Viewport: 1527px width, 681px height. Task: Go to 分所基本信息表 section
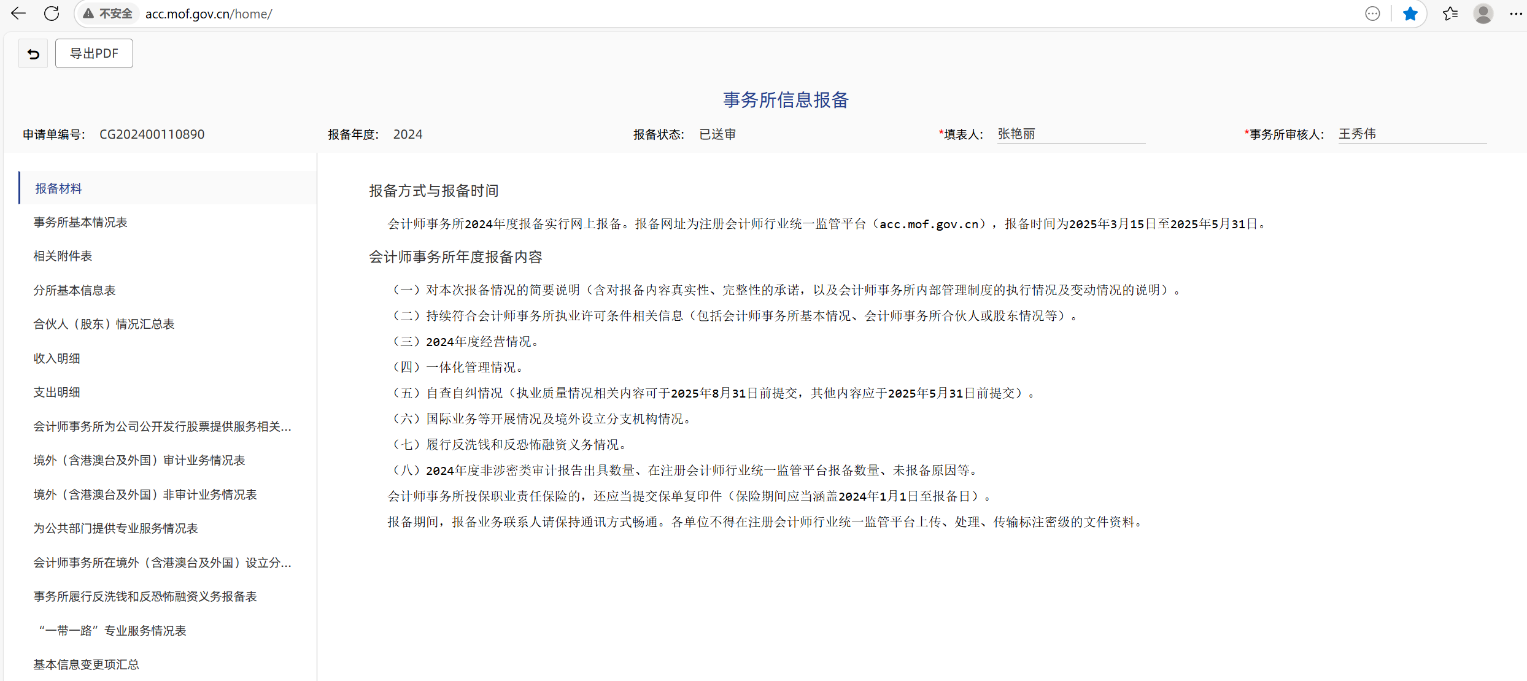74,290
